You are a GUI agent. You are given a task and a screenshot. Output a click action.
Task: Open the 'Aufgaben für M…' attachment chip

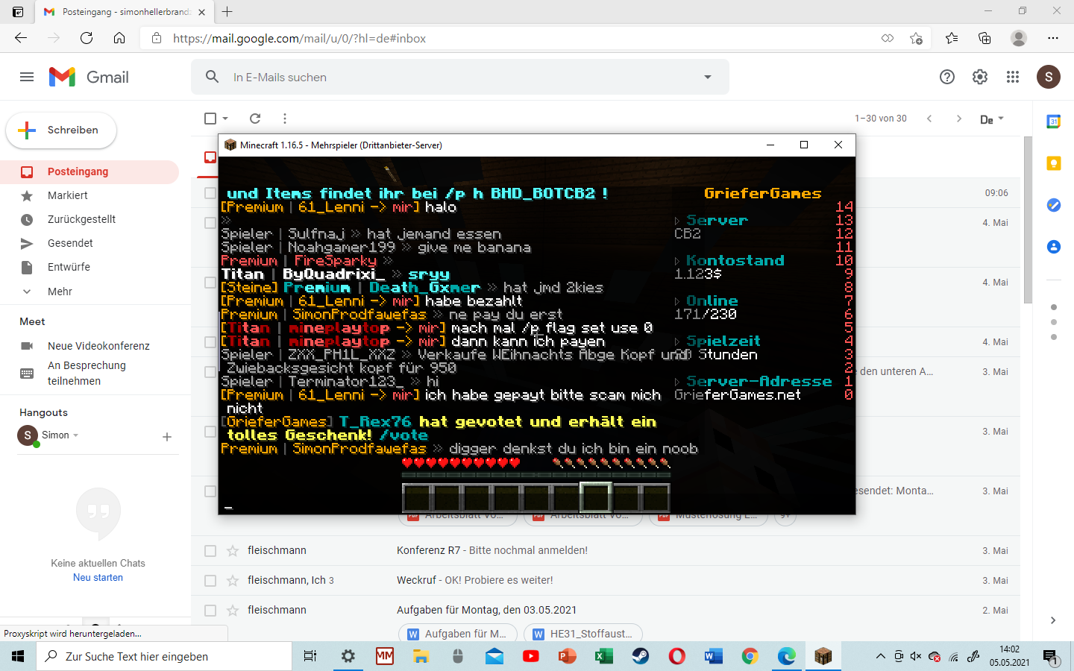pyautogui.click(x=457, y=634)
